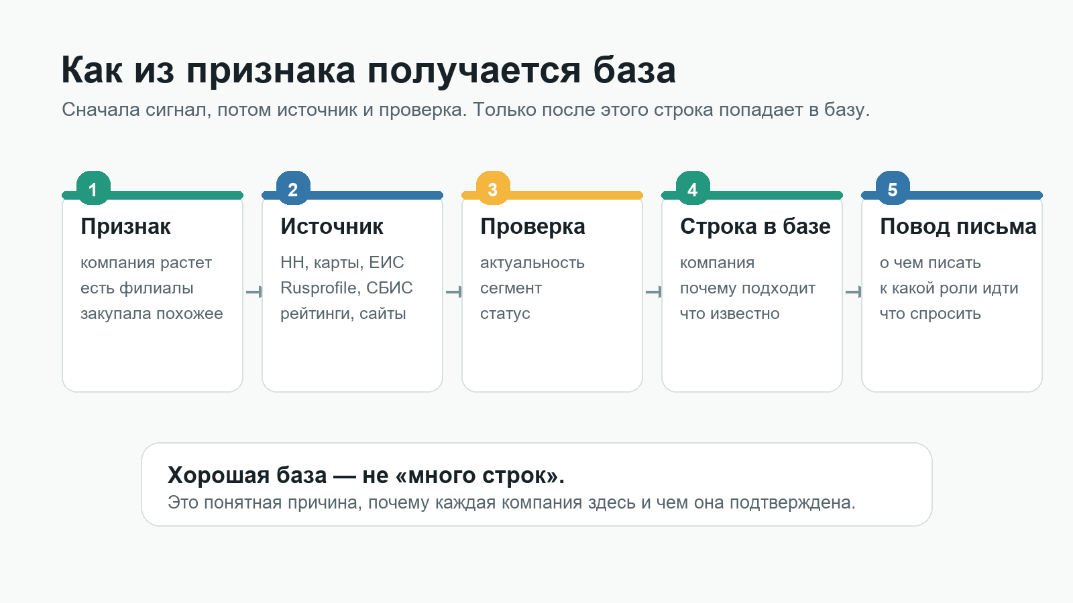Click the heading 'Хорошая база — не «много строк».'
The image size is (1073, 603).
[366, 475]
